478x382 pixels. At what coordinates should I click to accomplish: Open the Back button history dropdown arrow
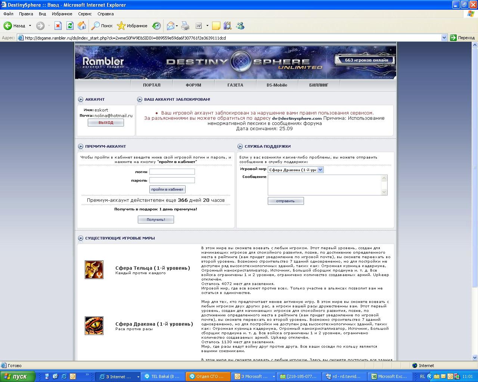(x=30, y=26)
